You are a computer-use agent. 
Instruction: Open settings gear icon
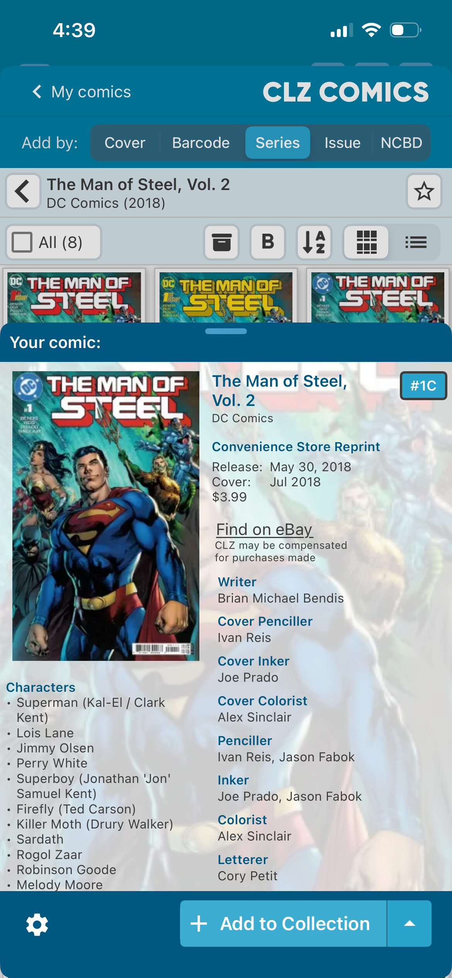click(37, 924)
